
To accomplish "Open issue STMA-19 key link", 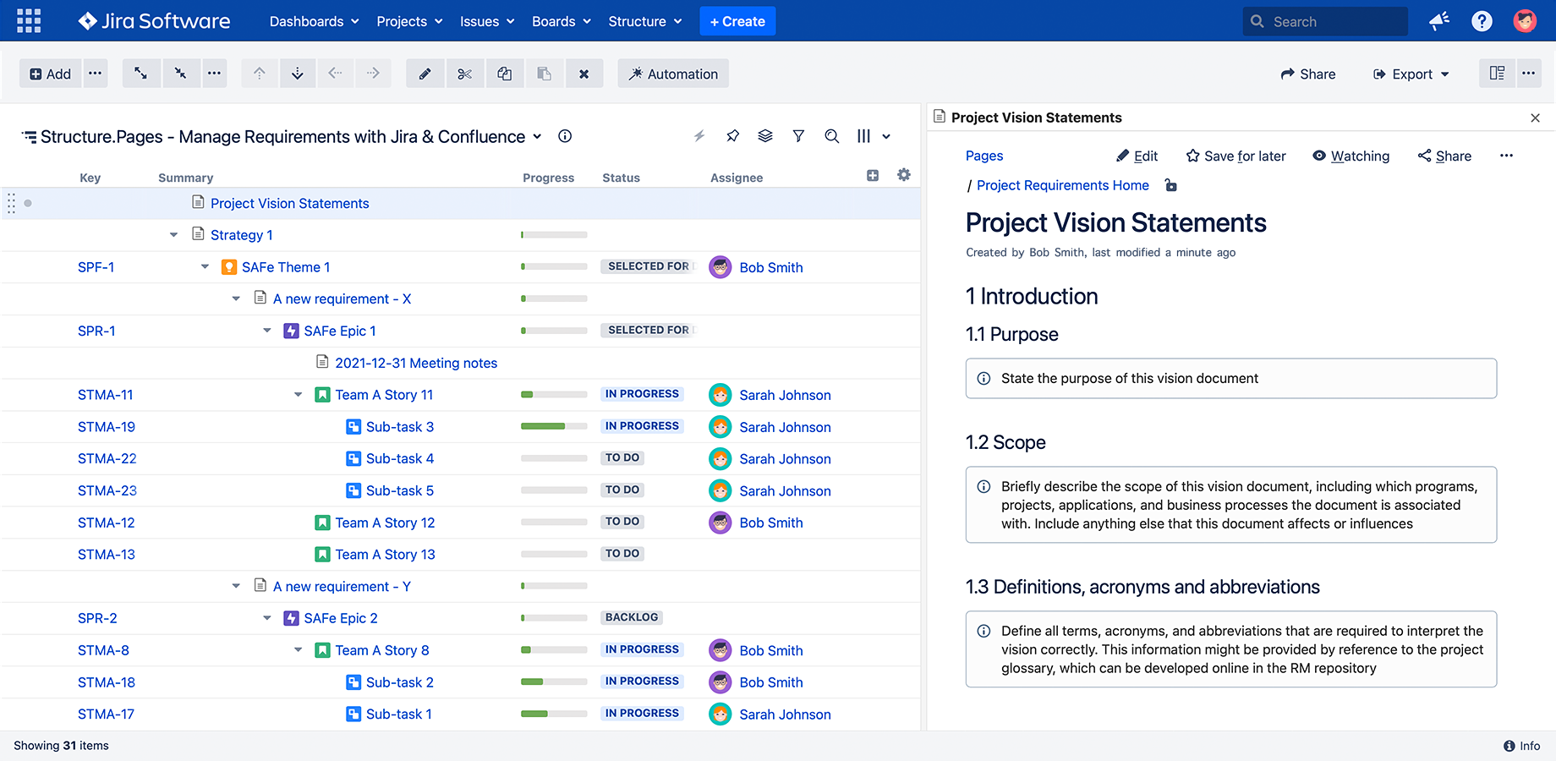I will (107, 427).
